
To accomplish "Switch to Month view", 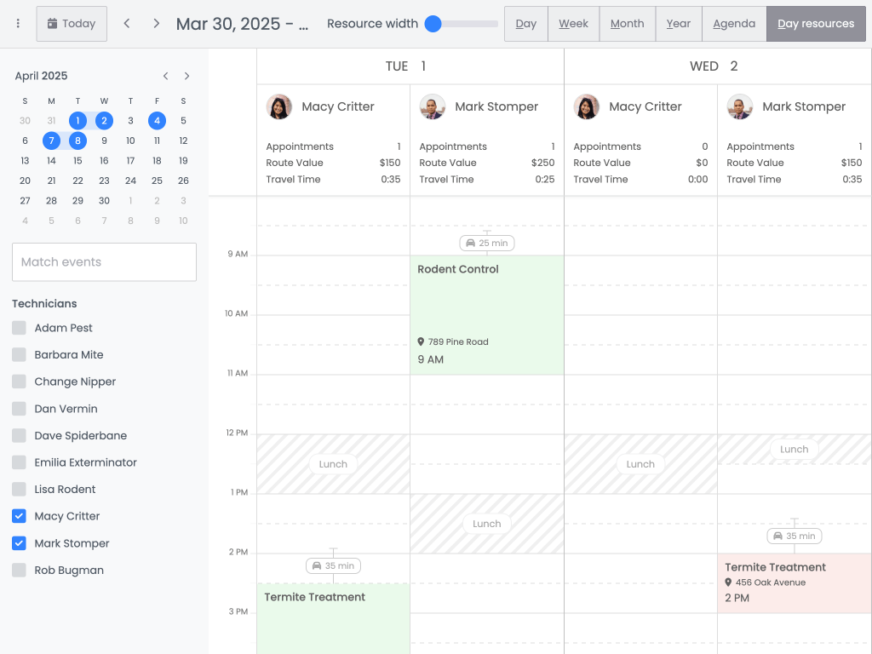I will point(628,23).
